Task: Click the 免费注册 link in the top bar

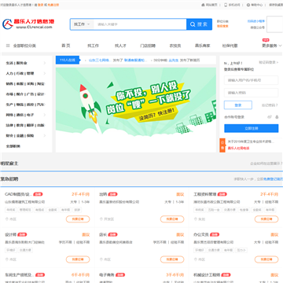Action: [x=53, y=5]
